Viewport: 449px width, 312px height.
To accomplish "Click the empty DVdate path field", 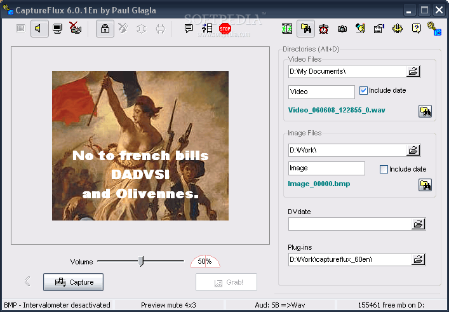I will point(350,224).
